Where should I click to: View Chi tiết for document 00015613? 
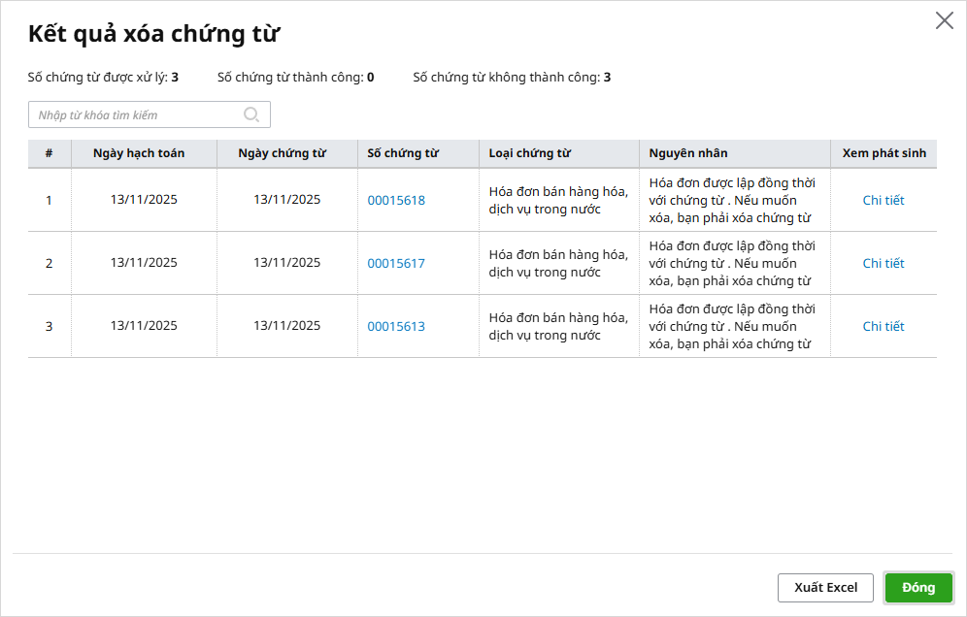(x=883, y=327)
